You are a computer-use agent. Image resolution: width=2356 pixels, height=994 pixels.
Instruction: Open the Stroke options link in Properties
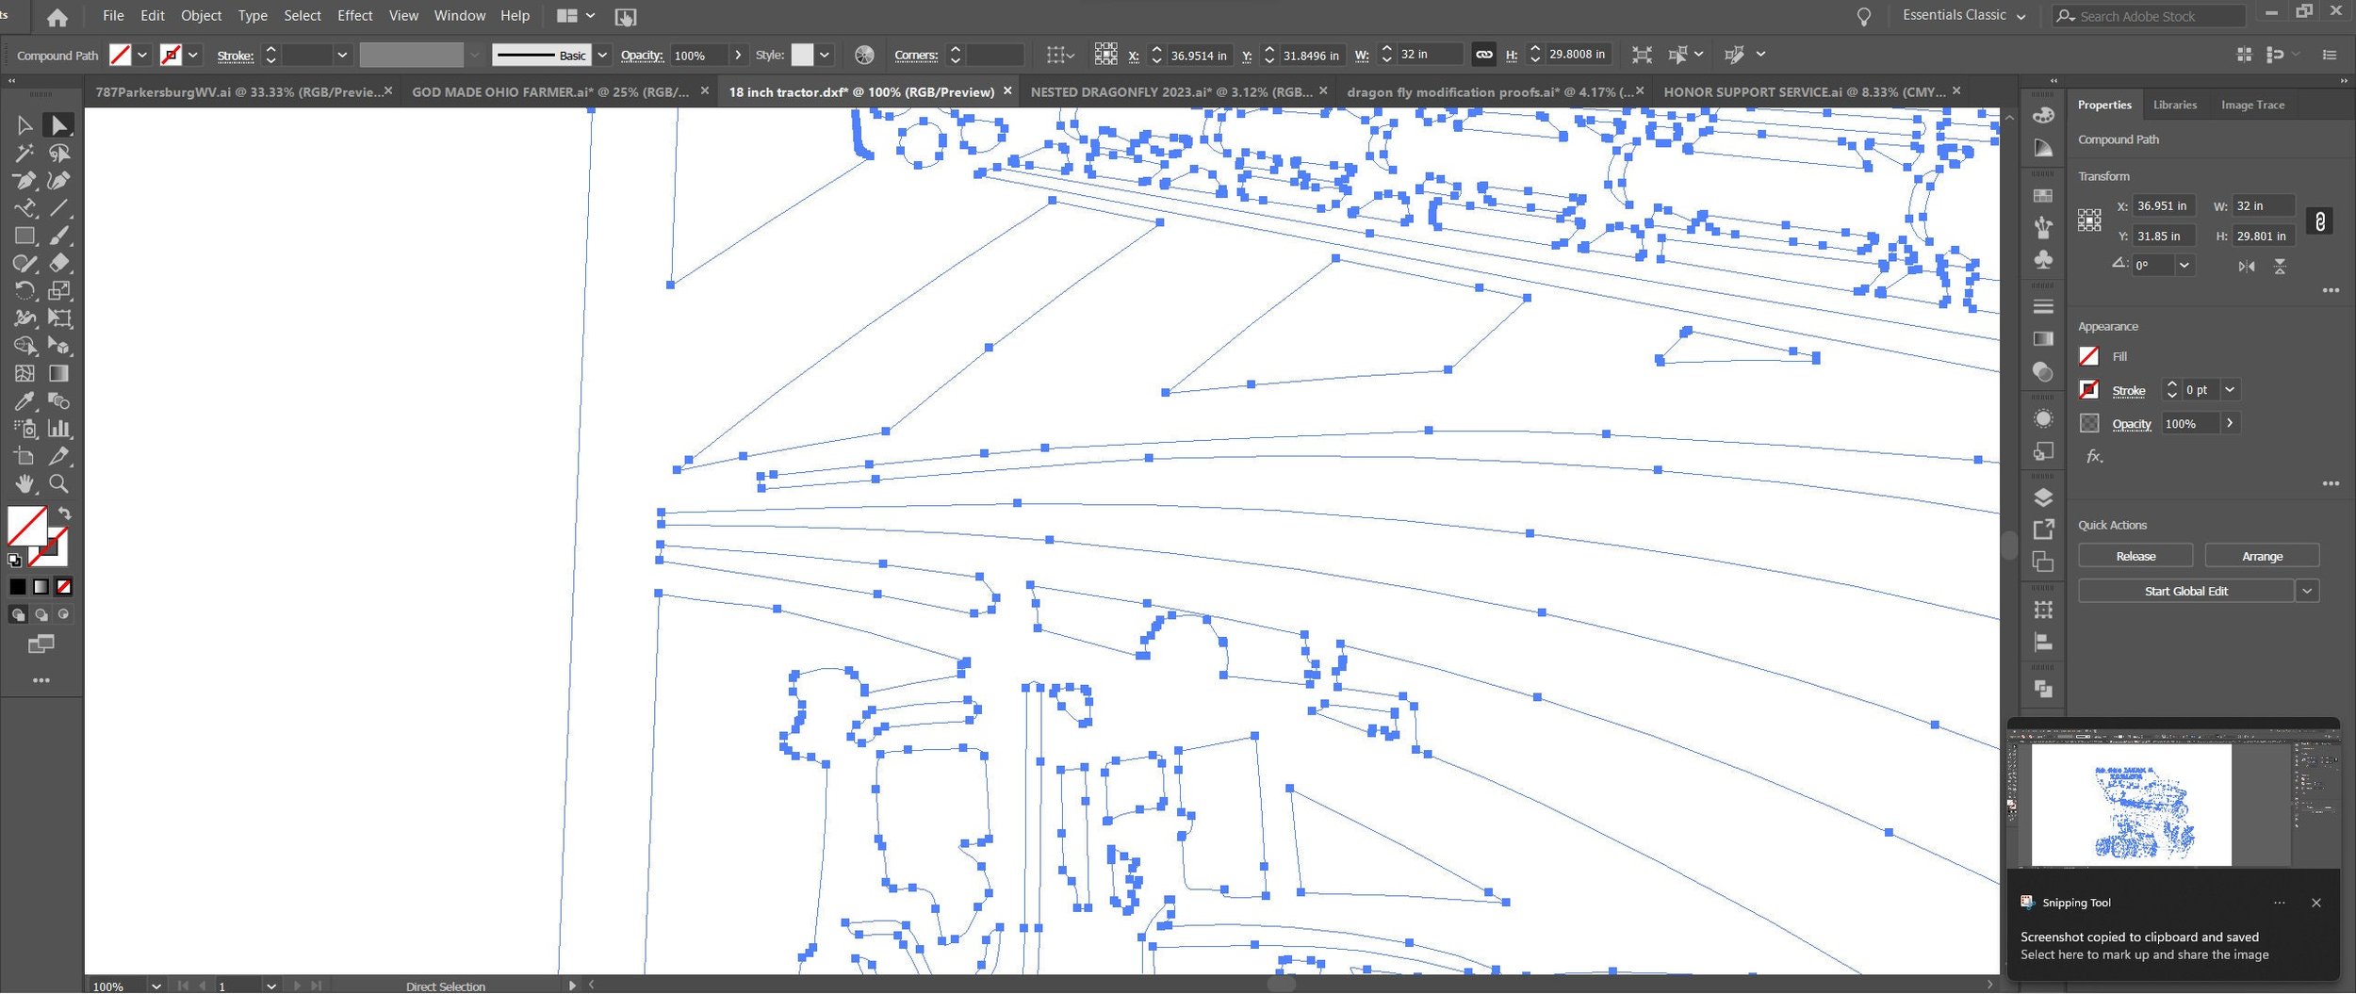pos(2128,390)
